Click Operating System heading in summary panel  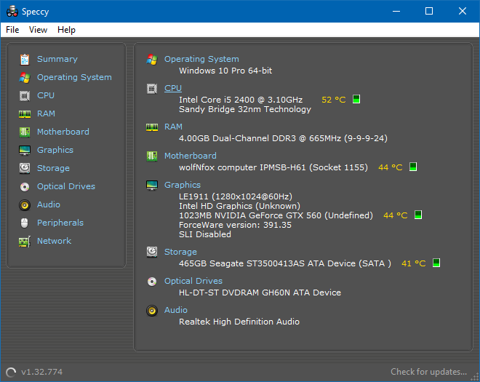pos(201,59)
